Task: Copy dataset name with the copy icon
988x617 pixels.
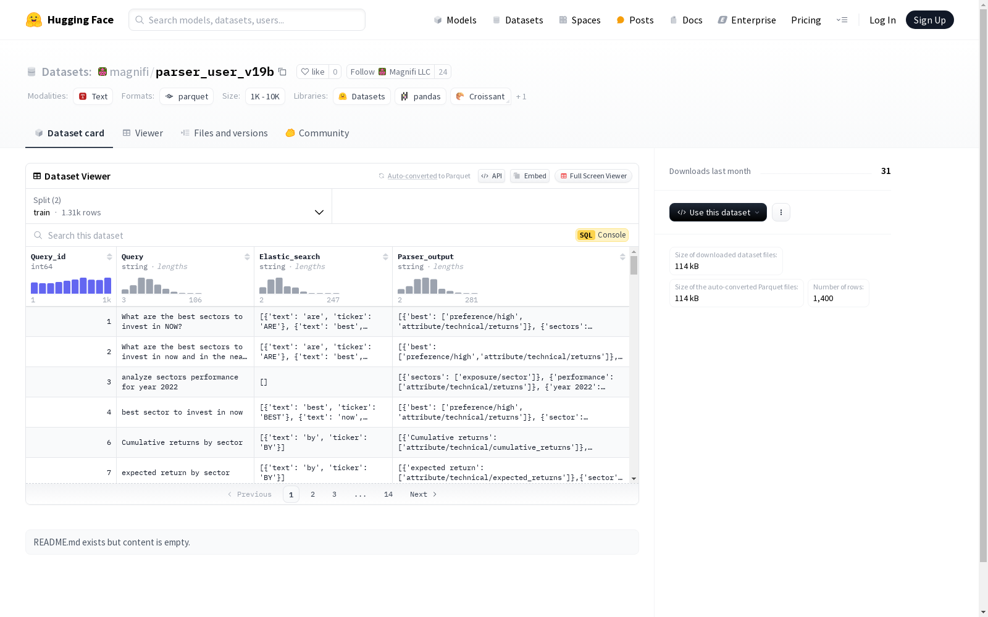Action: pyautogui.click(x=282, y=72)
